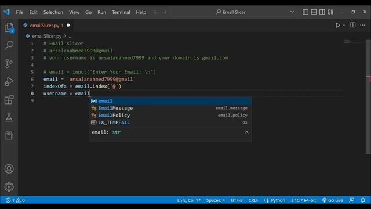Open the Terminal menu

coord(121,12)
